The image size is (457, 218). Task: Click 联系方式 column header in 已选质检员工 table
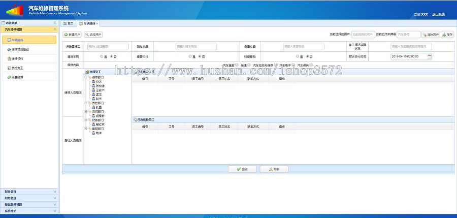point(253,127)
